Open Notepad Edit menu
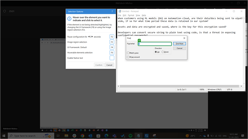The height and width of the screenshot is (139, 248). coord(124,15)
